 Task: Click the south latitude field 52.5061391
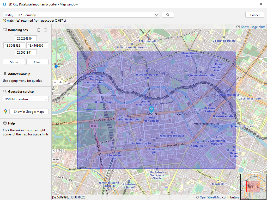pyautogui.click(x=26, y=52)
